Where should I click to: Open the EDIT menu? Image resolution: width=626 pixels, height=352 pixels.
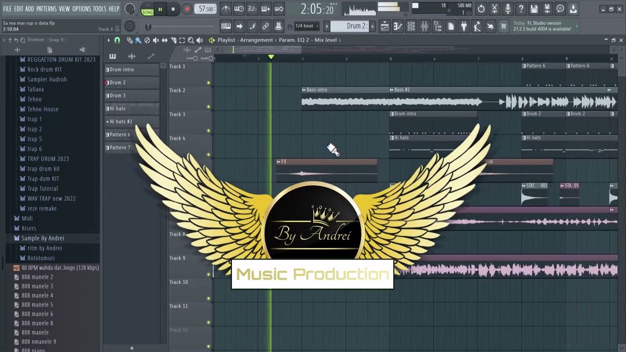tap(19, 9)
